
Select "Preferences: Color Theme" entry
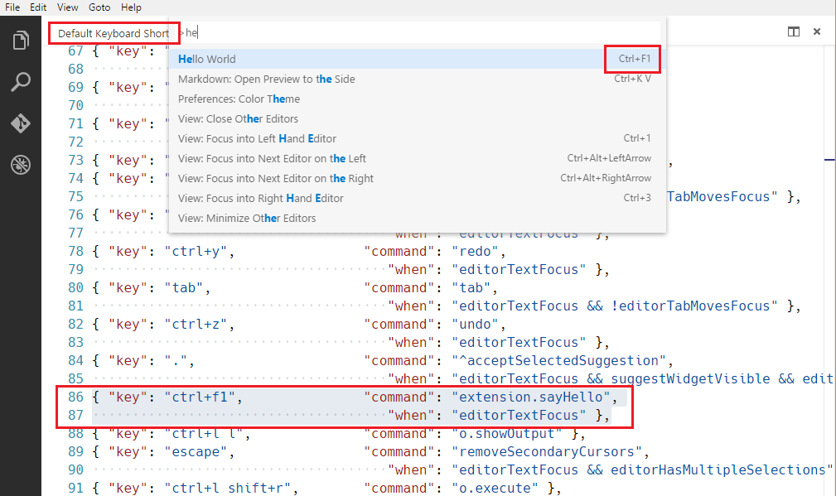pyautogui.click(x=240, y=99)
